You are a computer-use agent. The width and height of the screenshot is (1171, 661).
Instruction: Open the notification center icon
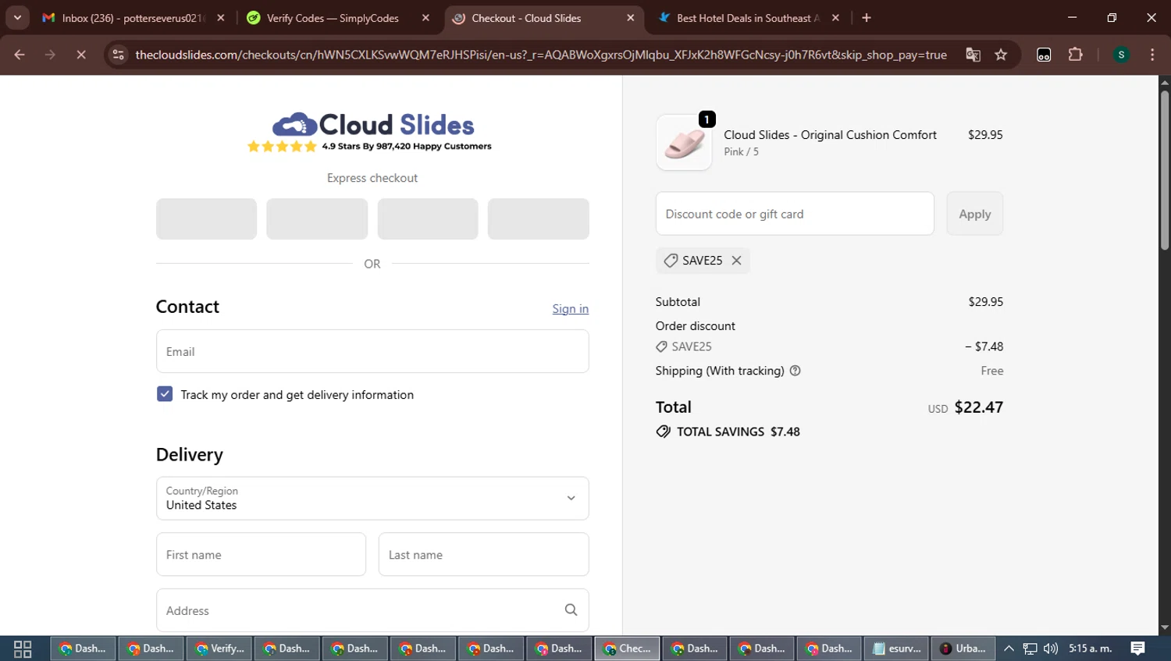click(x=1137, y=649)
